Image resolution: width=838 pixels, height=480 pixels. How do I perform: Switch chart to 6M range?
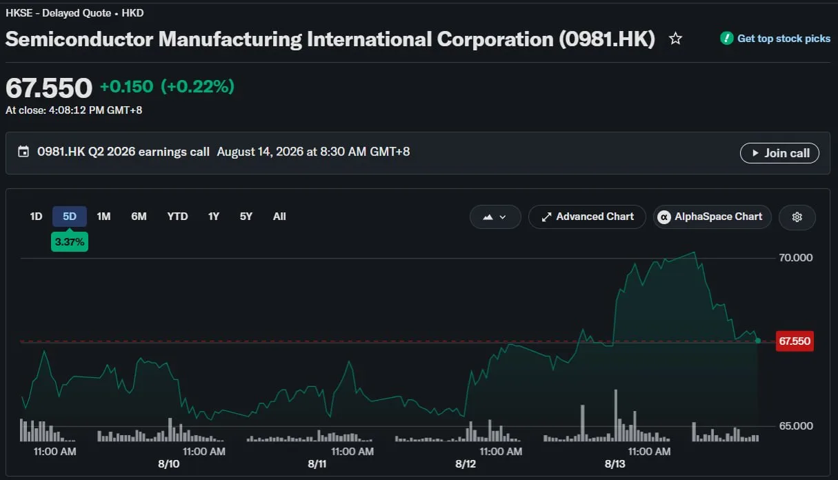[139, 217]
